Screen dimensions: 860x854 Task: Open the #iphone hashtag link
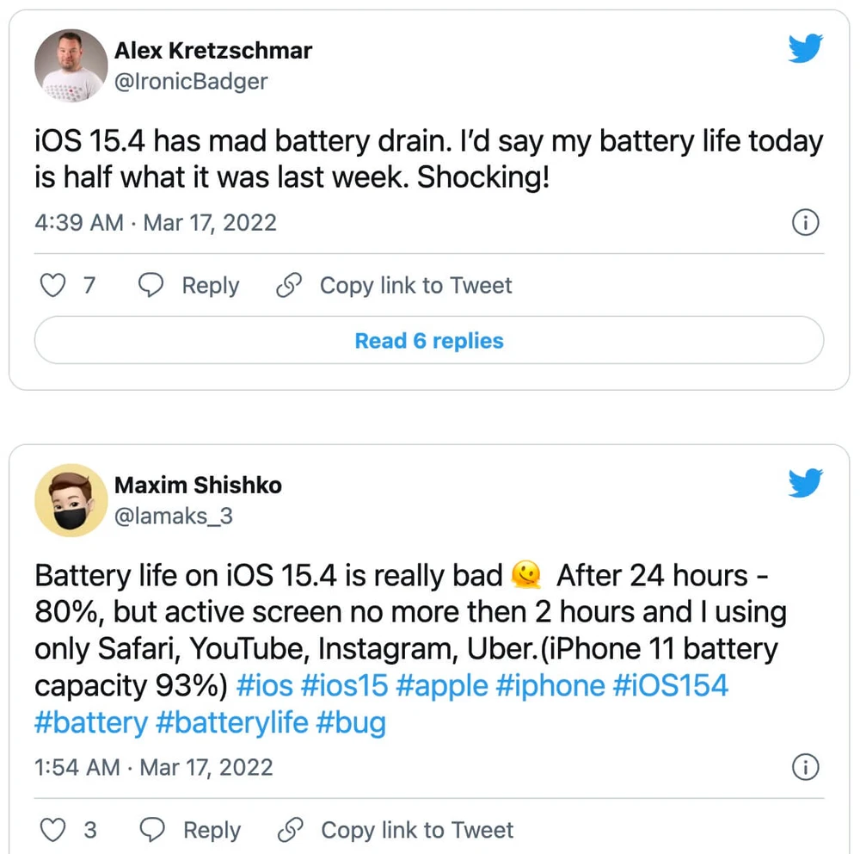click(550, 686)
